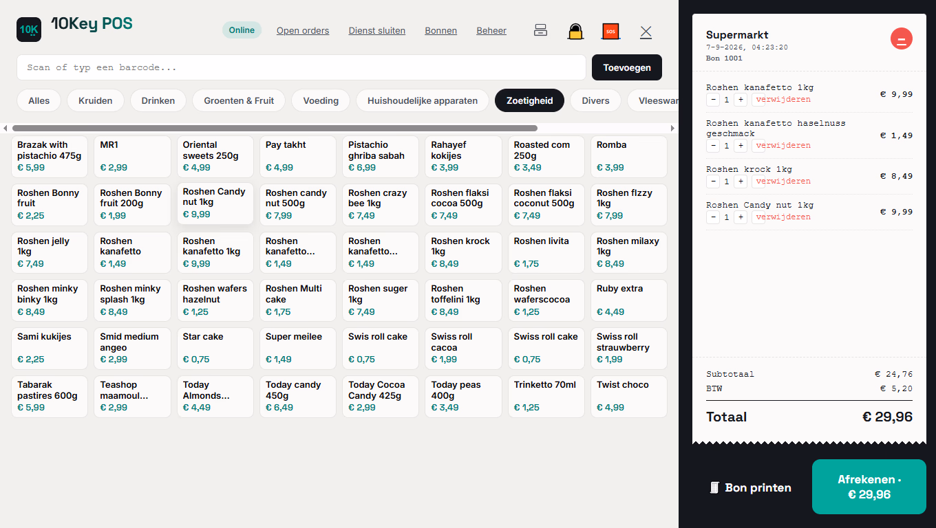Screen dimensions: 936x528
Task: Add Romba product tile
Action: (629, 157)
